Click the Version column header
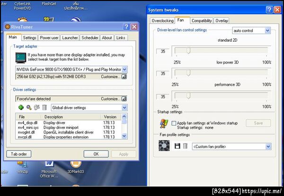Viewport: 284px width, 196px height. [x=111, y=116]
